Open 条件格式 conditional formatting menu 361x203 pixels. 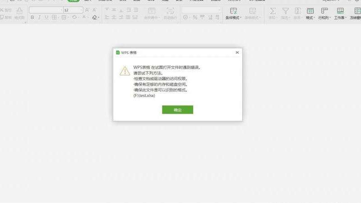point(233,14)
